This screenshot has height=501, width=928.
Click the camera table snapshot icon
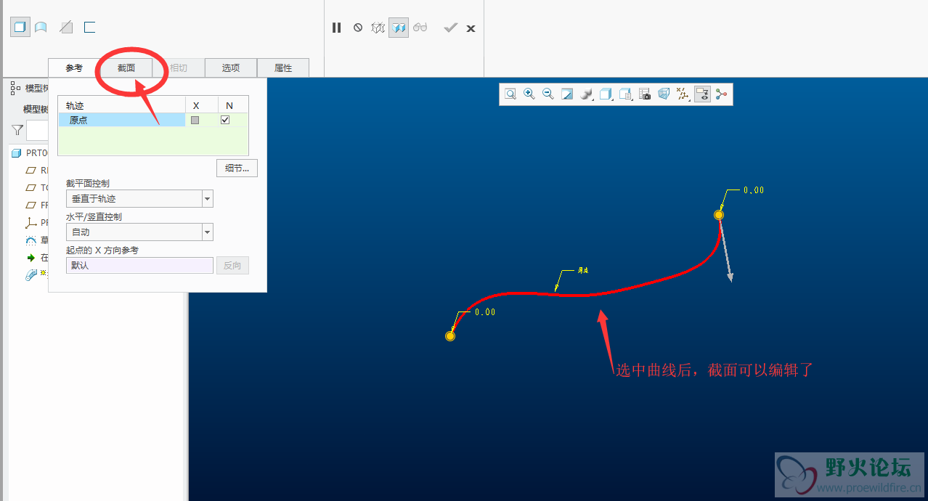pyautogui.click(x=645, y=94)
